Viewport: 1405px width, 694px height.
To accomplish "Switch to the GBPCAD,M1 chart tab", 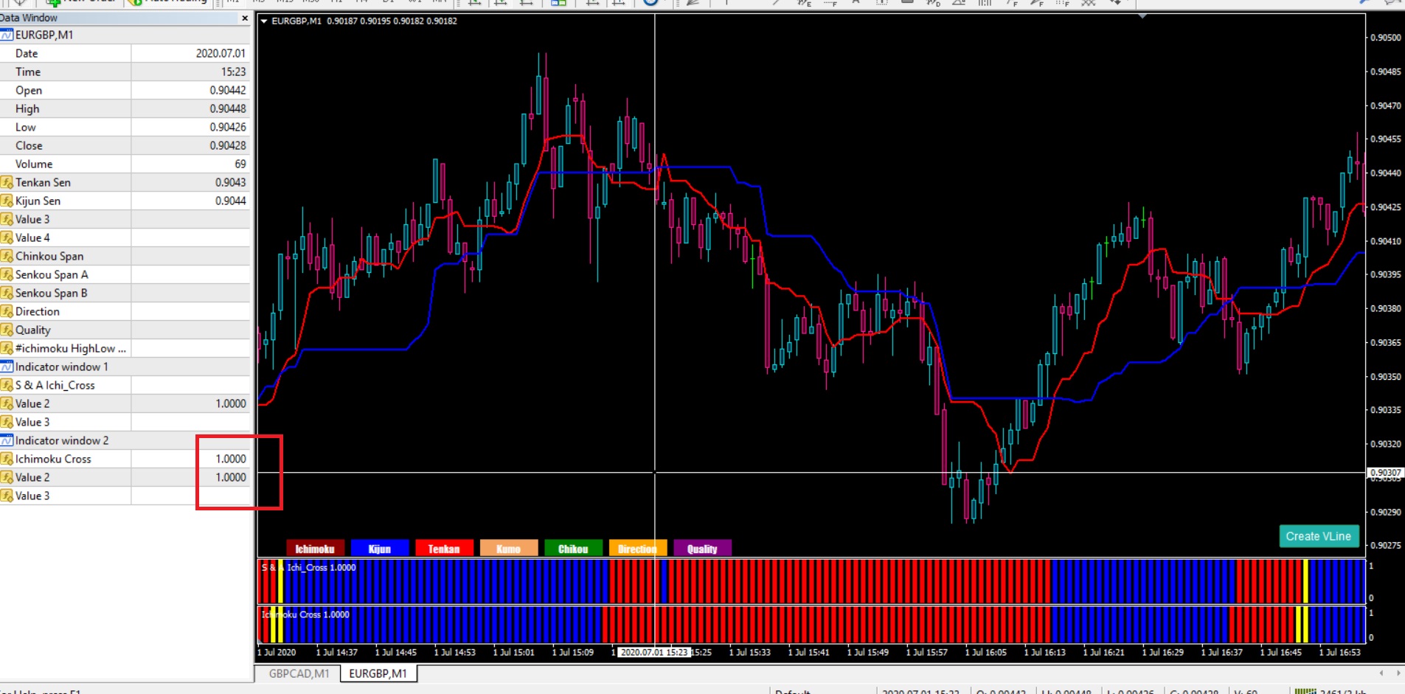I will pos(299,673).
